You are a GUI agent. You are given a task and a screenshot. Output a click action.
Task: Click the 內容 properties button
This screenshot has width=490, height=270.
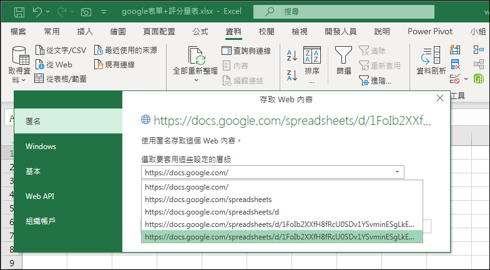[235, 65]
